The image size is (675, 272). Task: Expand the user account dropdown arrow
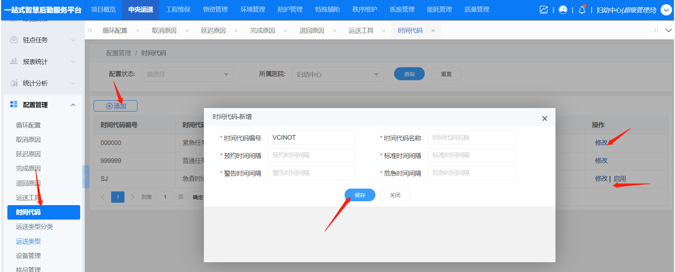[666, 10]
